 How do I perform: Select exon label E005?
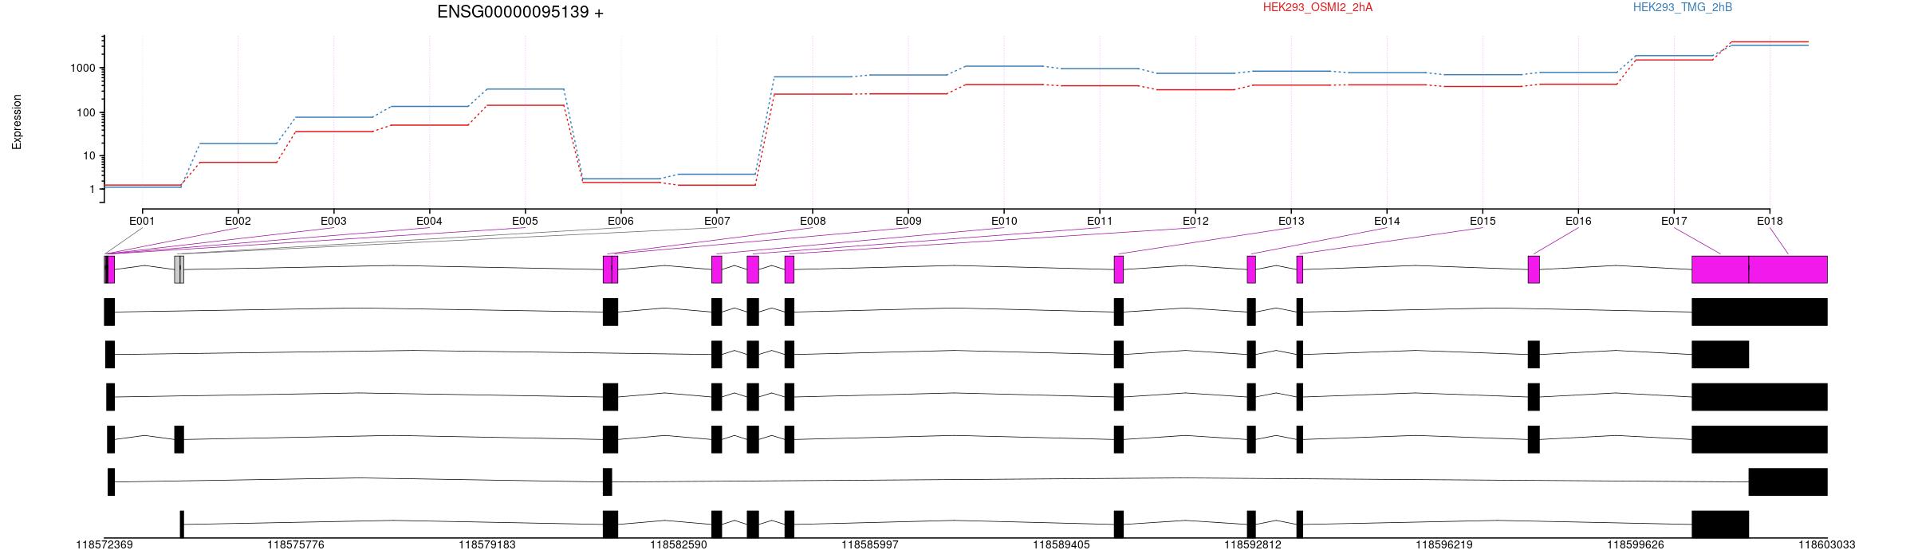pos(525,221)
